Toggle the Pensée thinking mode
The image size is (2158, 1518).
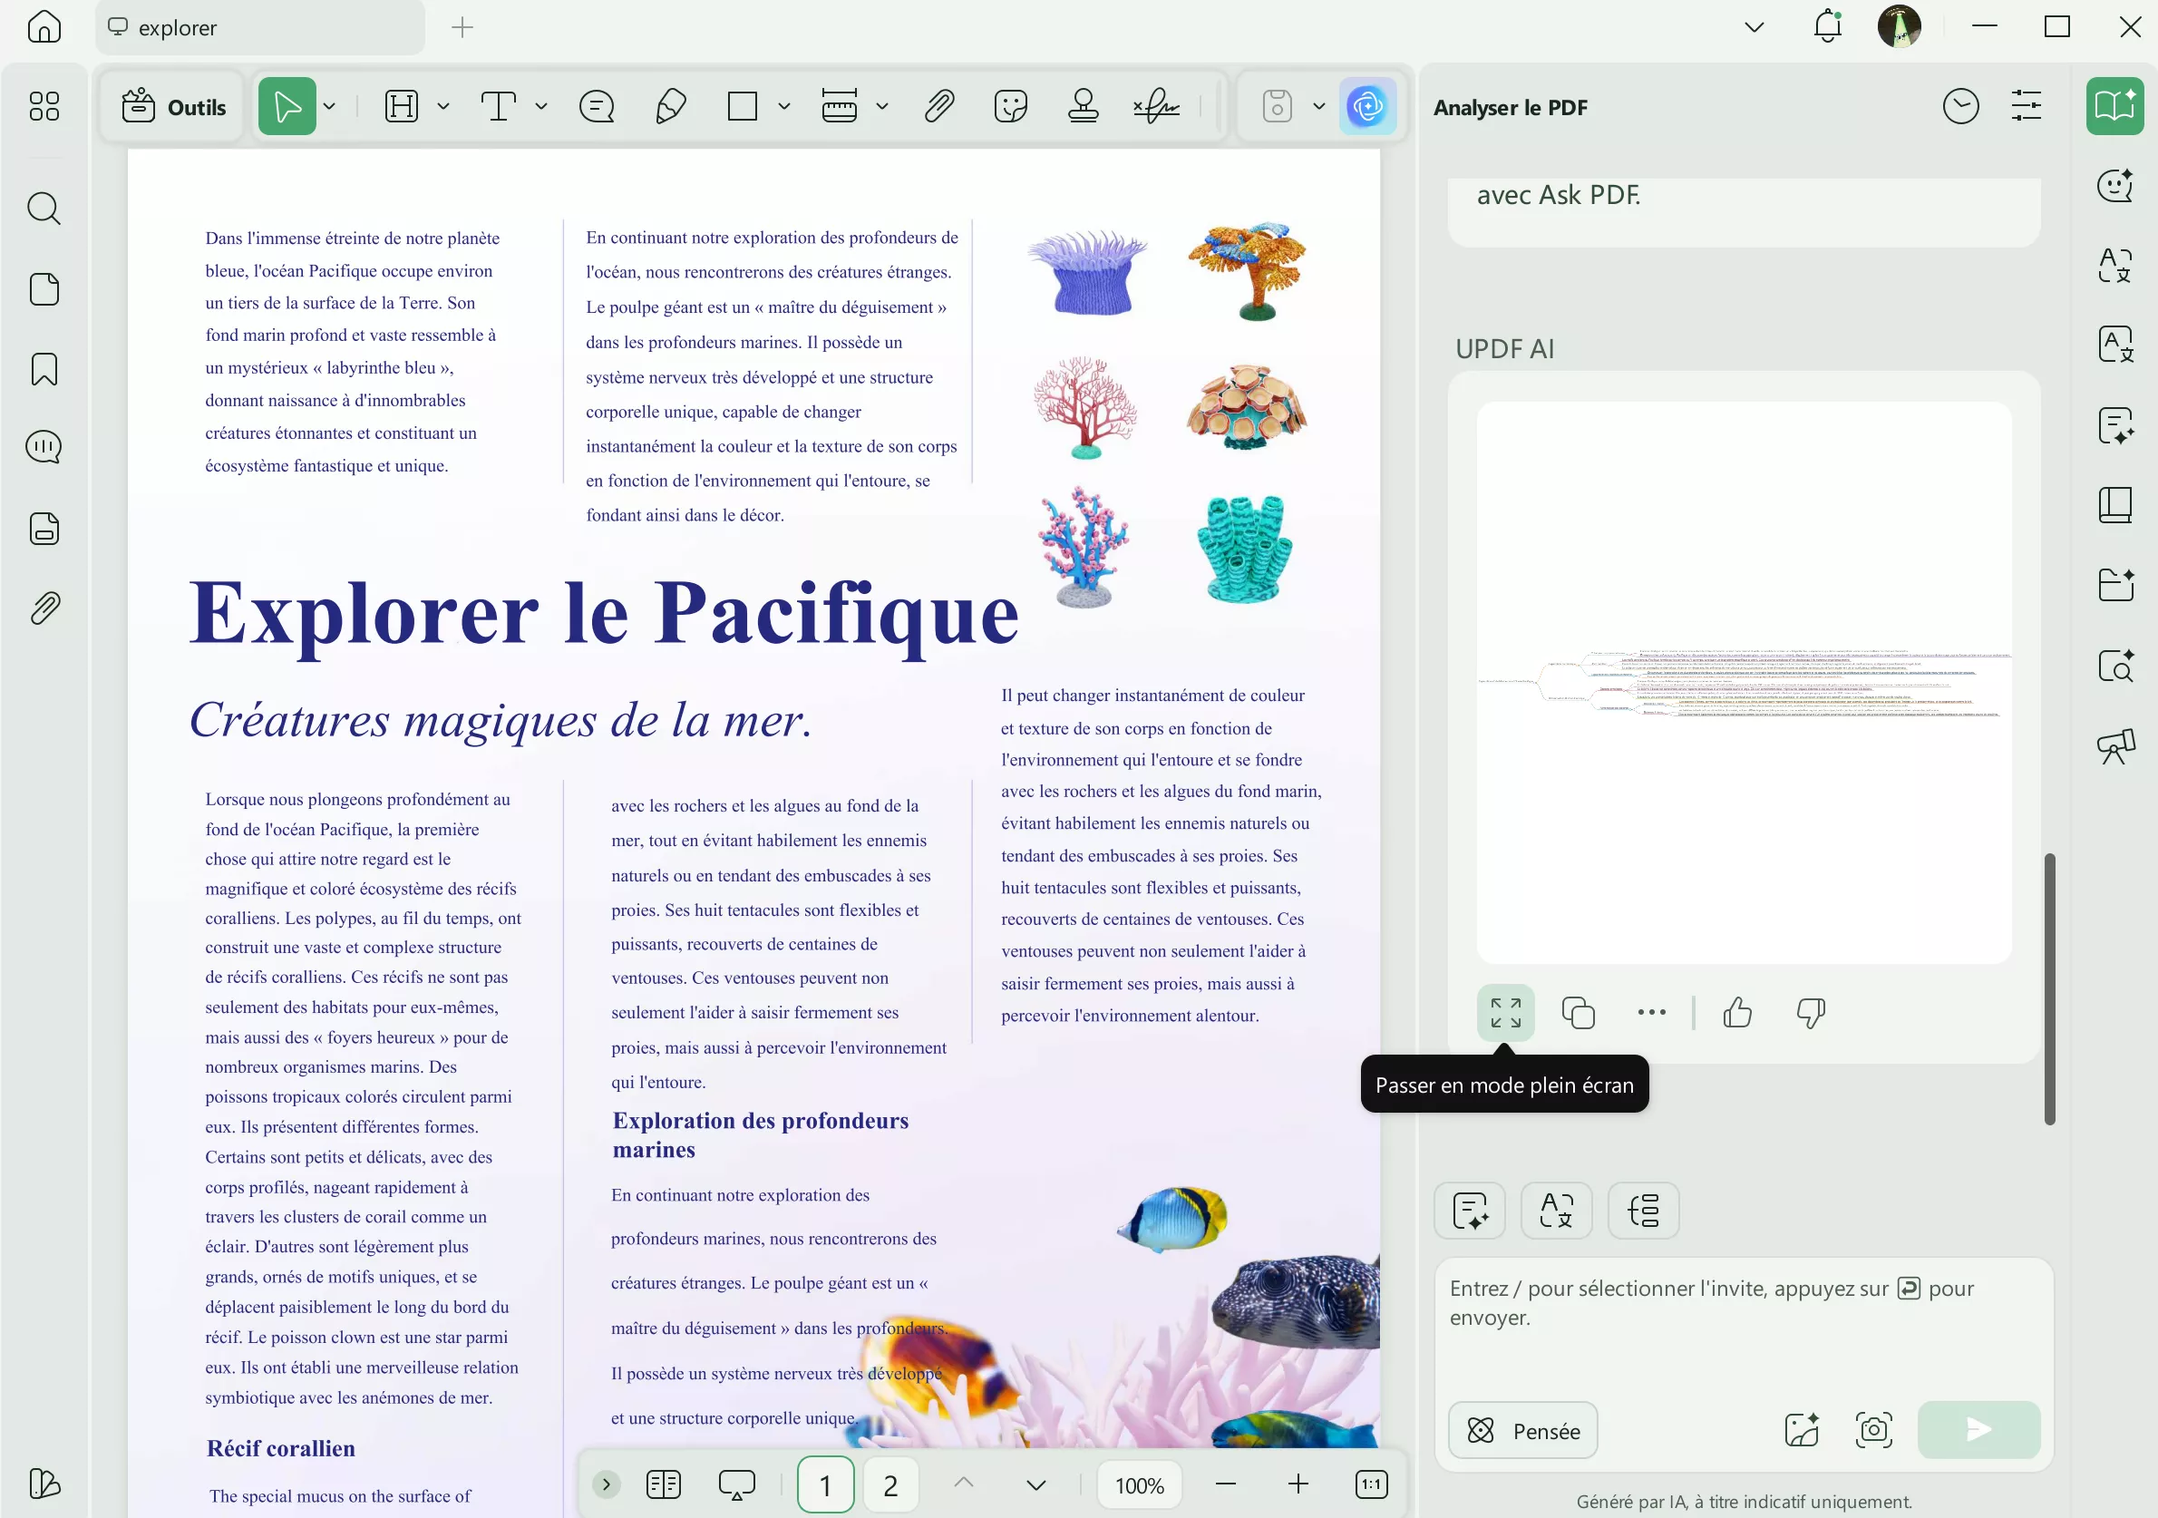(x=1522, y=1430)
